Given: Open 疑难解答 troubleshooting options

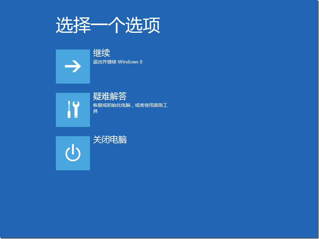Looking at the screenshot, I should coord(108,96).
